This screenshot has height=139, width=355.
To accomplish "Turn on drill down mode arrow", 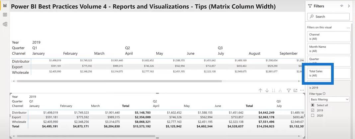I will [267, 90].
